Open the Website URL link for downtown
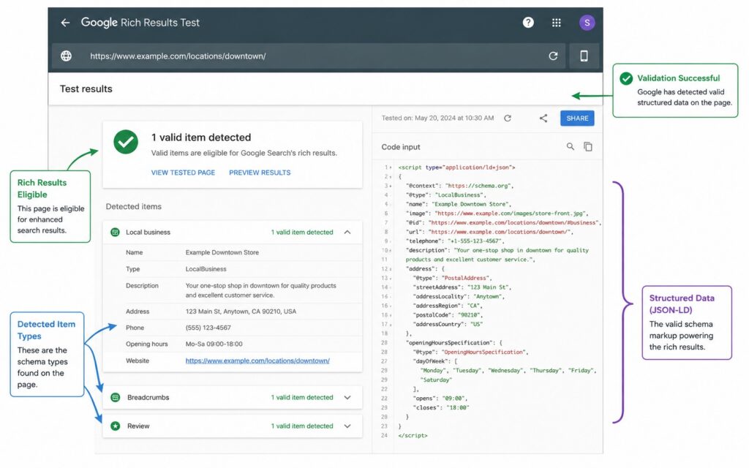Screen dimensions: 749x468 [257, 361]
